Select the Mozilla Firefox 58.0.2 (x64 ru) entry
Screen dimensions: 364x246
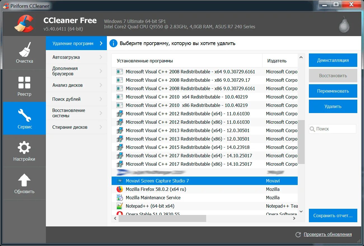205,189
